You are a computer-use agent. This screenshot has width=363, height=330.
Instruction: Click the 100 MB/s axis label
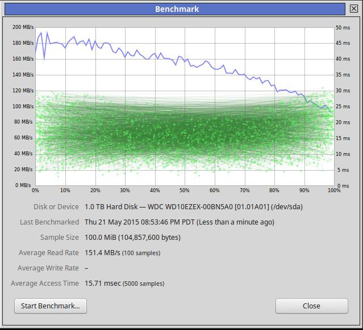tap(23, 107)
